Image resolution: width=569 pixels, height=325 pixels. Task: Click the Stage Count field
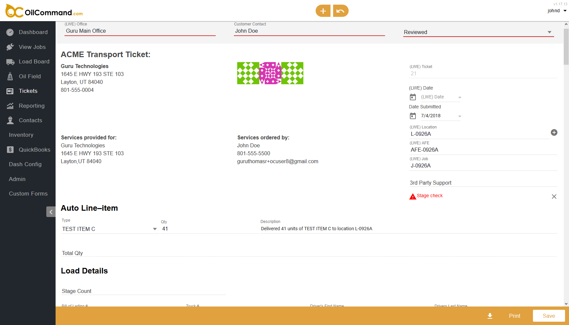144,291
